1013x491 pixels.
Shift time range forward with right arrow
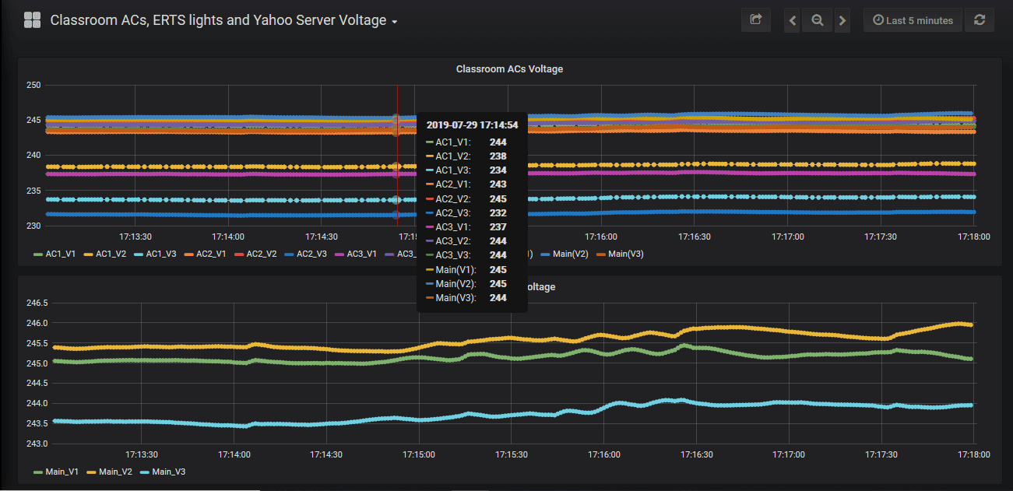[842, 21]
